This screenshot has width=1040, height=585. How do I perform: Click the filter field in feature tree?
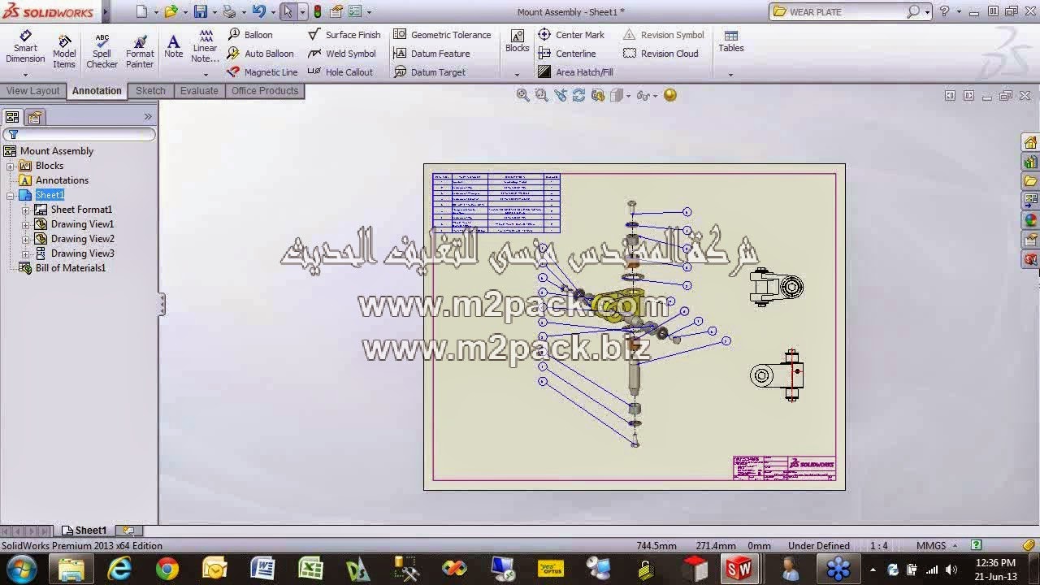79,135
